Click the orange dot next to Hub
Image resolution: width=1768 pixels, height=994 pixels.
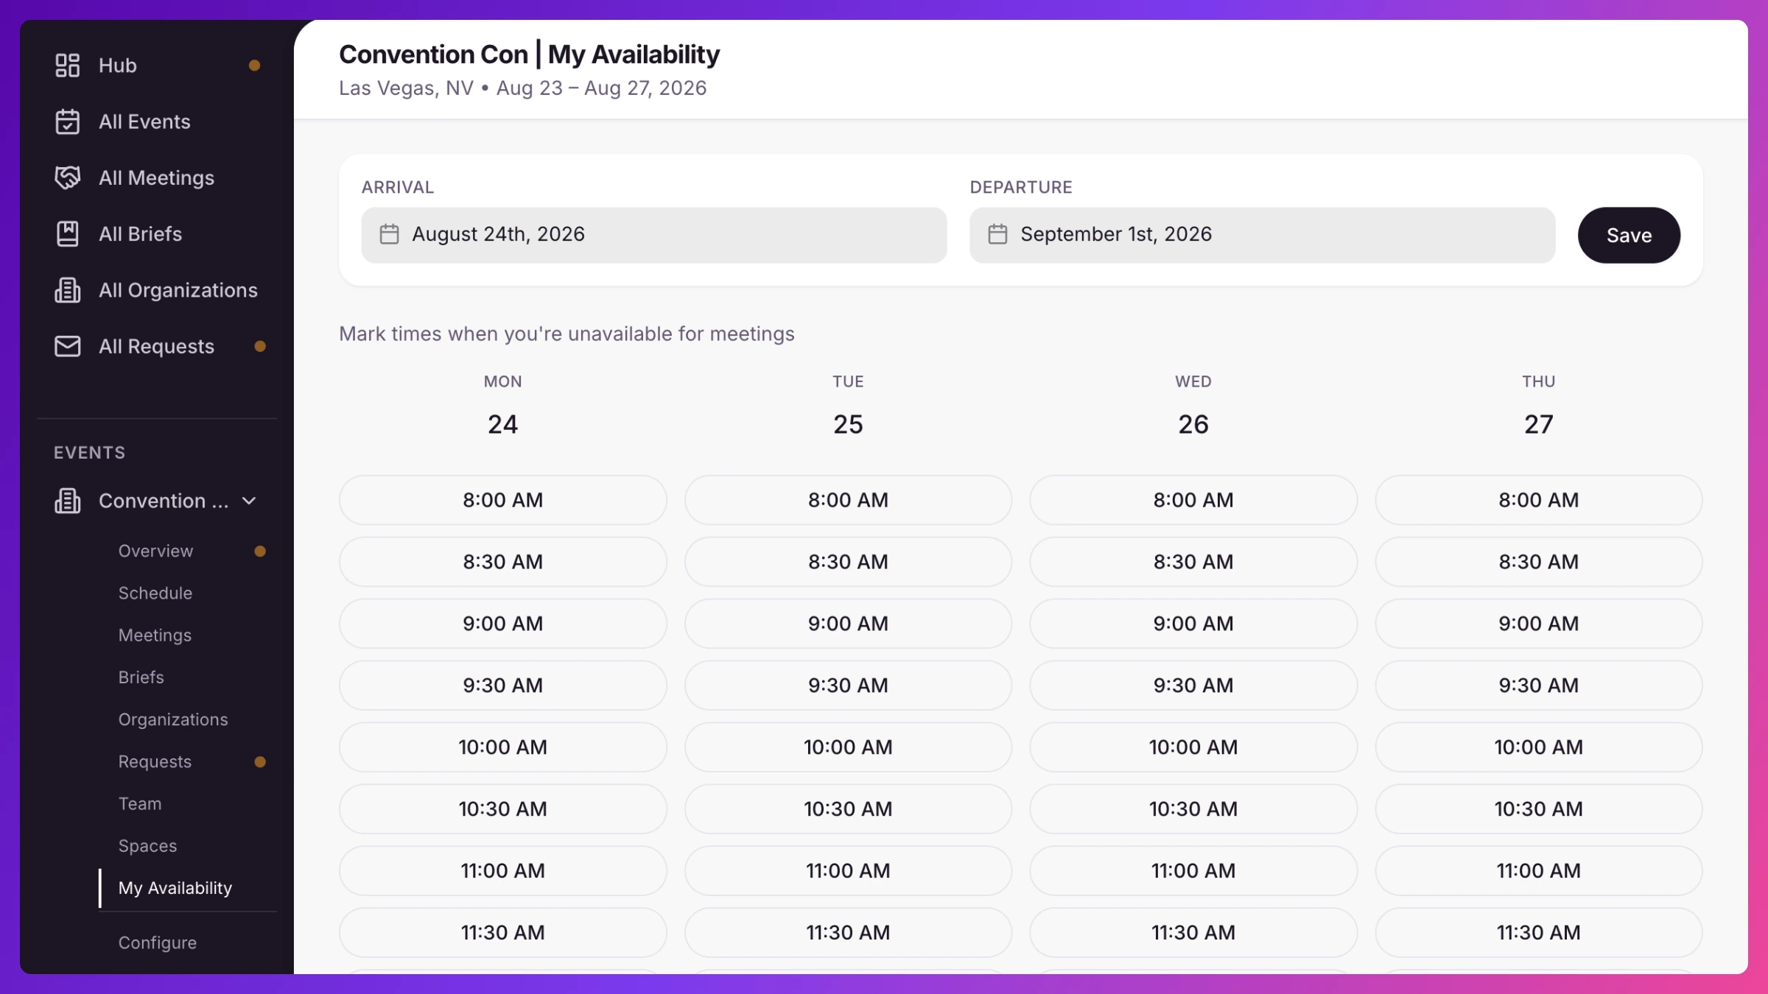coord(254,66)
